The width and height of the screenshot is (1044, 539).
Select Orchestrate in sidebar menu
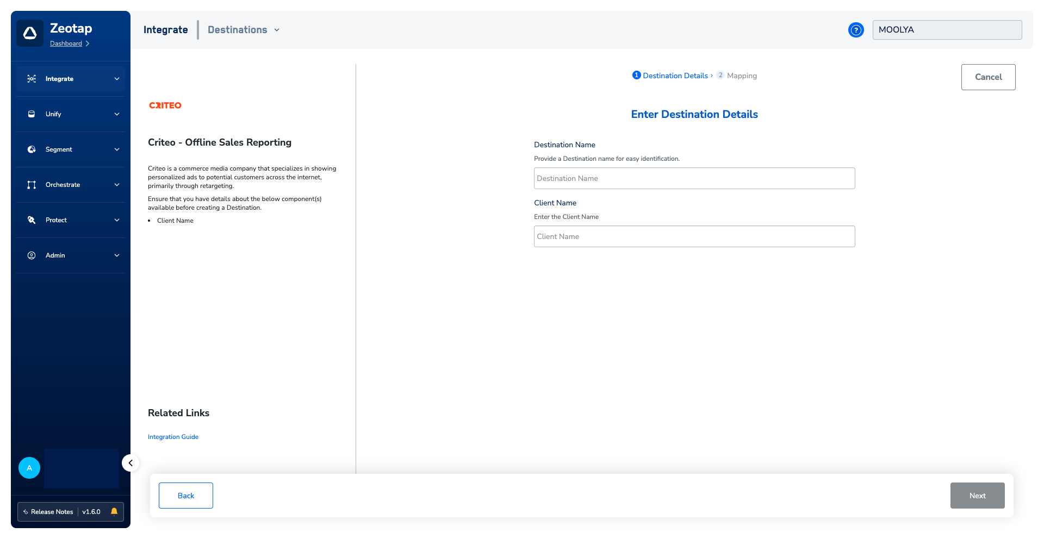[71, 185]
